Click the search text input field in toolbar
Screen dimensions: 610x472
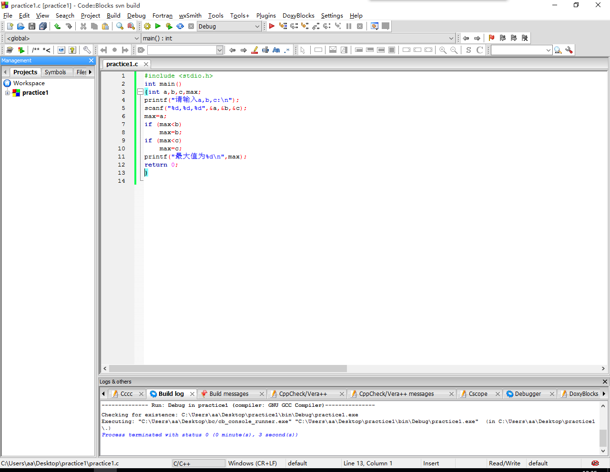click(182, 50)
